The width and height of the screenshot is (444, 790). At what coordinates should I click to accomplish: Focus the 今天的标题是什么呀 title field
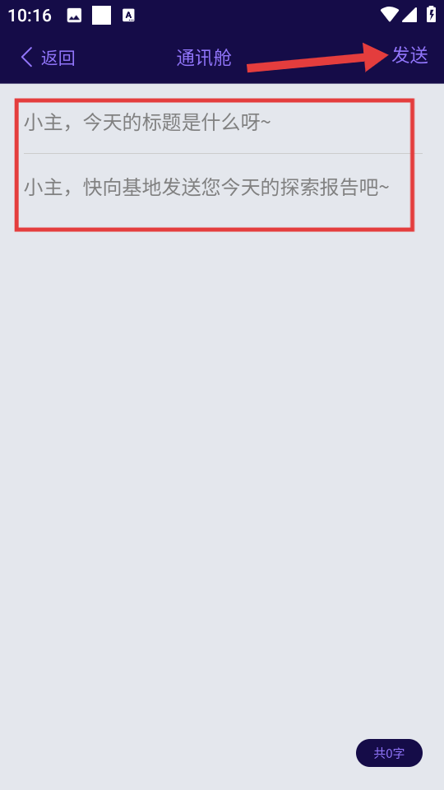coord(223,122)
